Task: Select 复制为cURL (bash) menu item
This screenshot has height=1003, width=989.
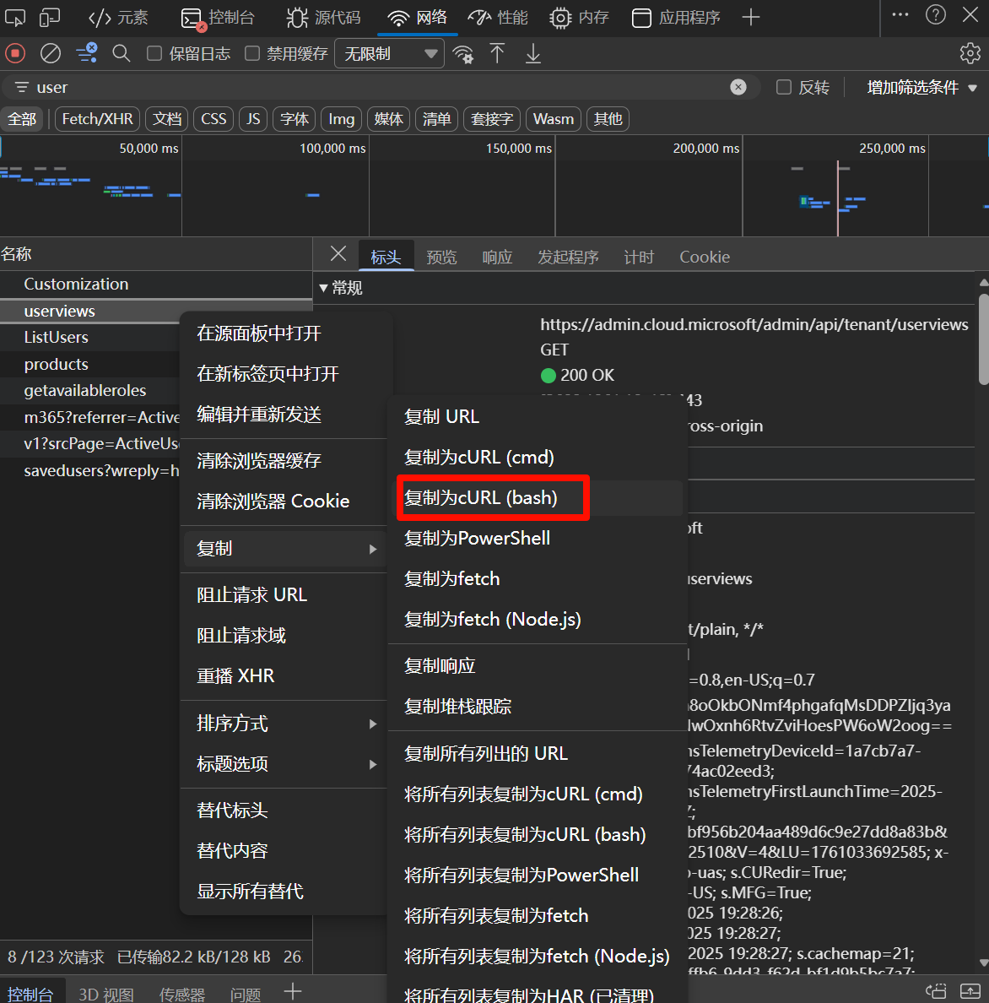Action: point(481,498)
